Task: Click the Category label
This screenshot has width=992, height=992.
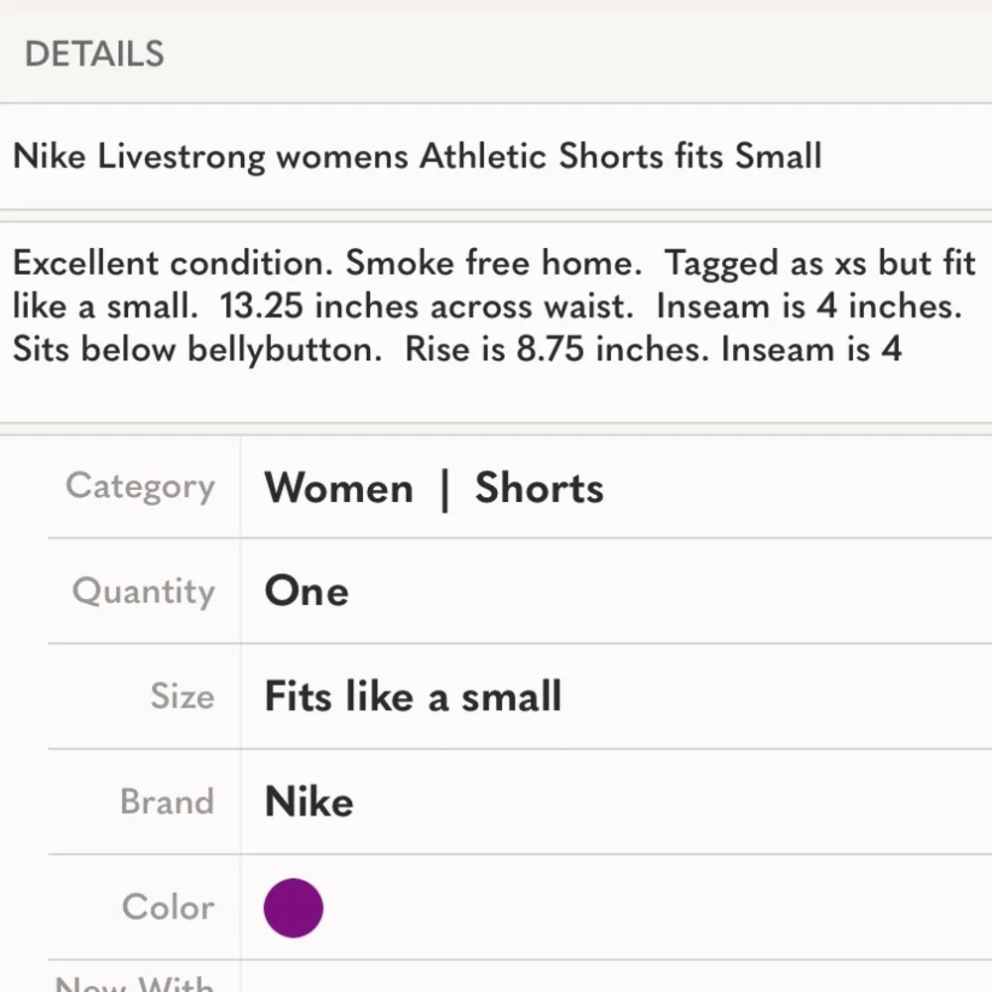Action: pos(140,486)
